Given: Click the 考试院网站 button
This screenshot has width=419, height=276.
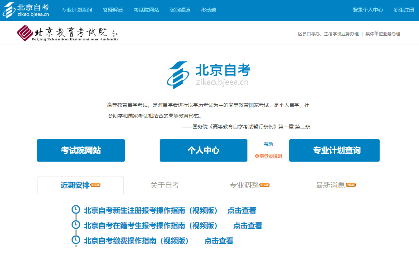Looking at the screenshot, I should pos(81,150).
